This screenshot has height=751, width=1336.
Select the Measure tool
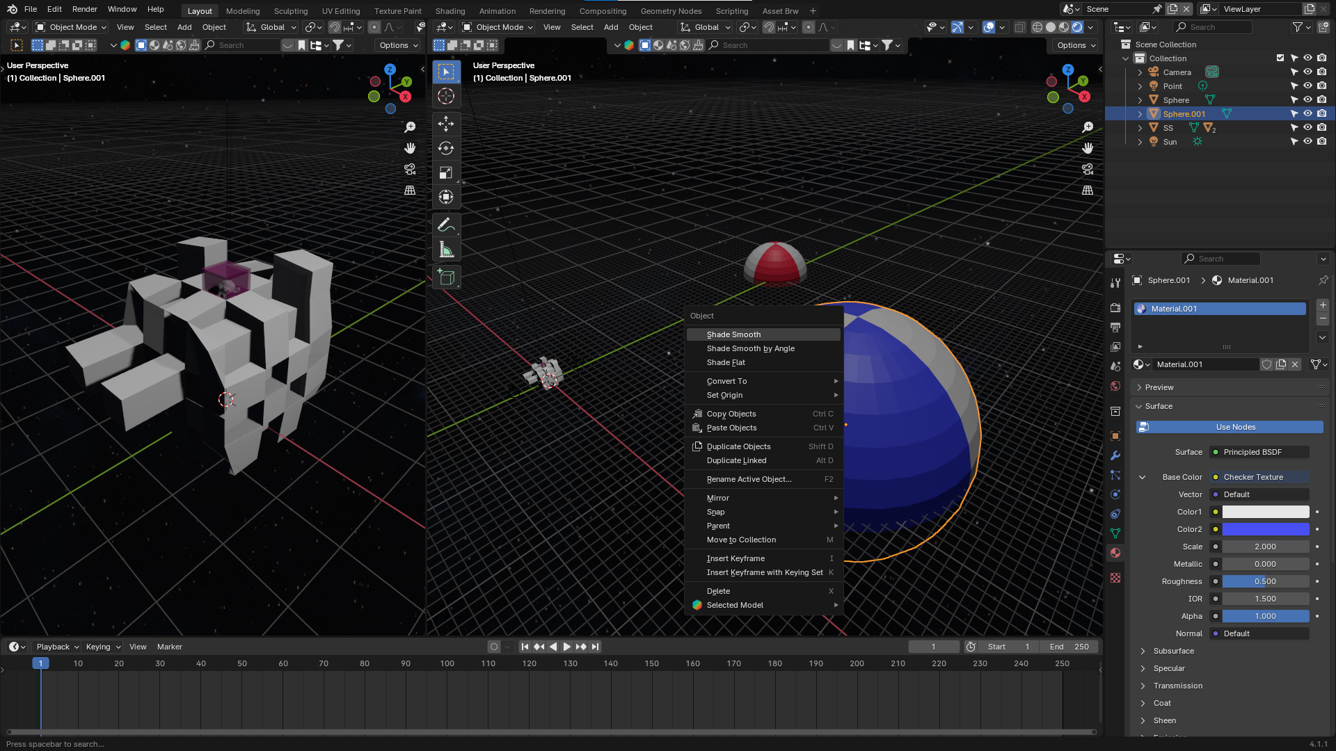[446, 250]
